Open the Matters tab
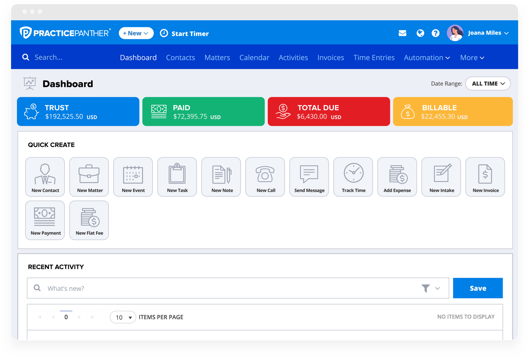 (217, 57)
